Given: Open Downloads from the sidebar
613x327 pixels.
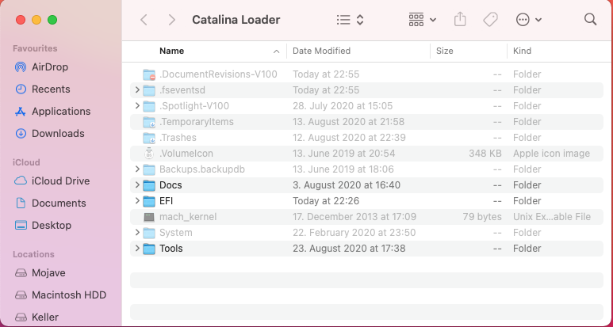Looking at the screenshot, I should coord(58,134).
